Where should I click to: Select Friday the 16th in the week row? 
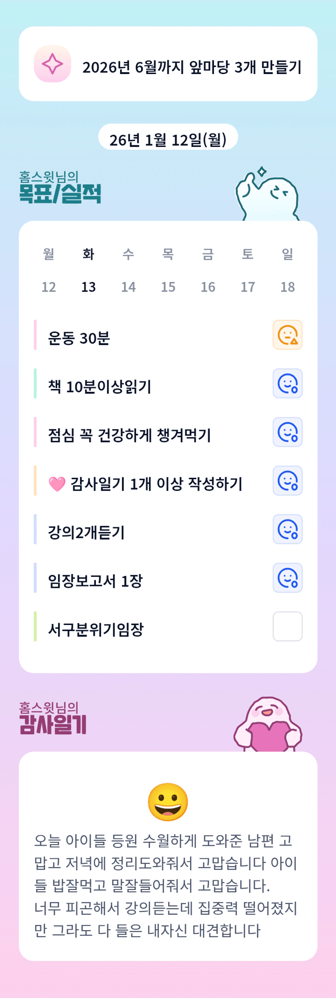[x=208, y=287]
